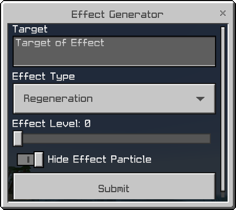Click the toggle's dark off-state track

pos(25,160)
